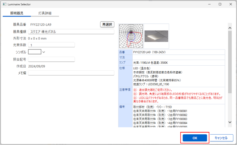Focus the 光束係数 input field
The width and height of the screenshot is (237, 145).
point(51,45)
